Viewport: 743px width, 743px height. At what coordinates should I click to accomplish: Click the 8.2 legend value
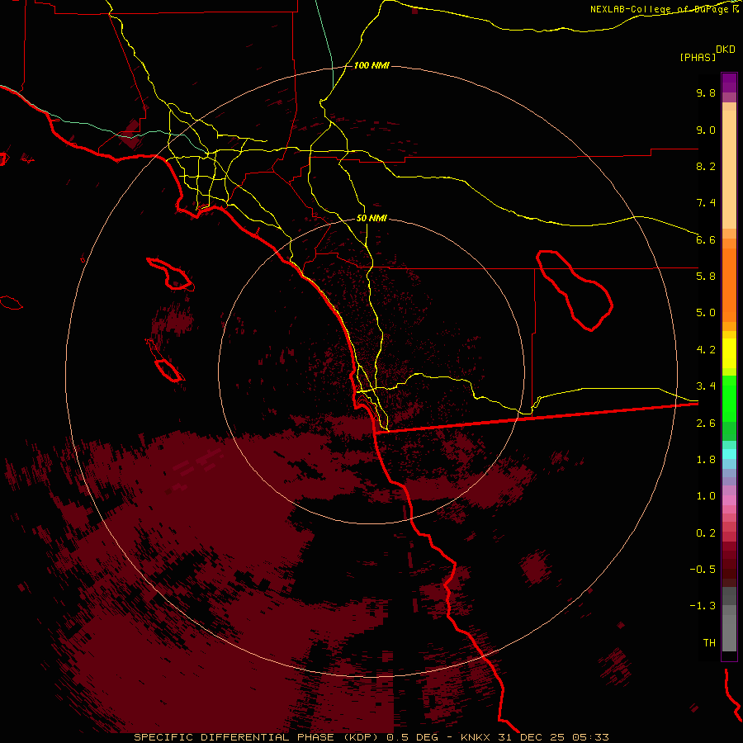tap(706, 166)
